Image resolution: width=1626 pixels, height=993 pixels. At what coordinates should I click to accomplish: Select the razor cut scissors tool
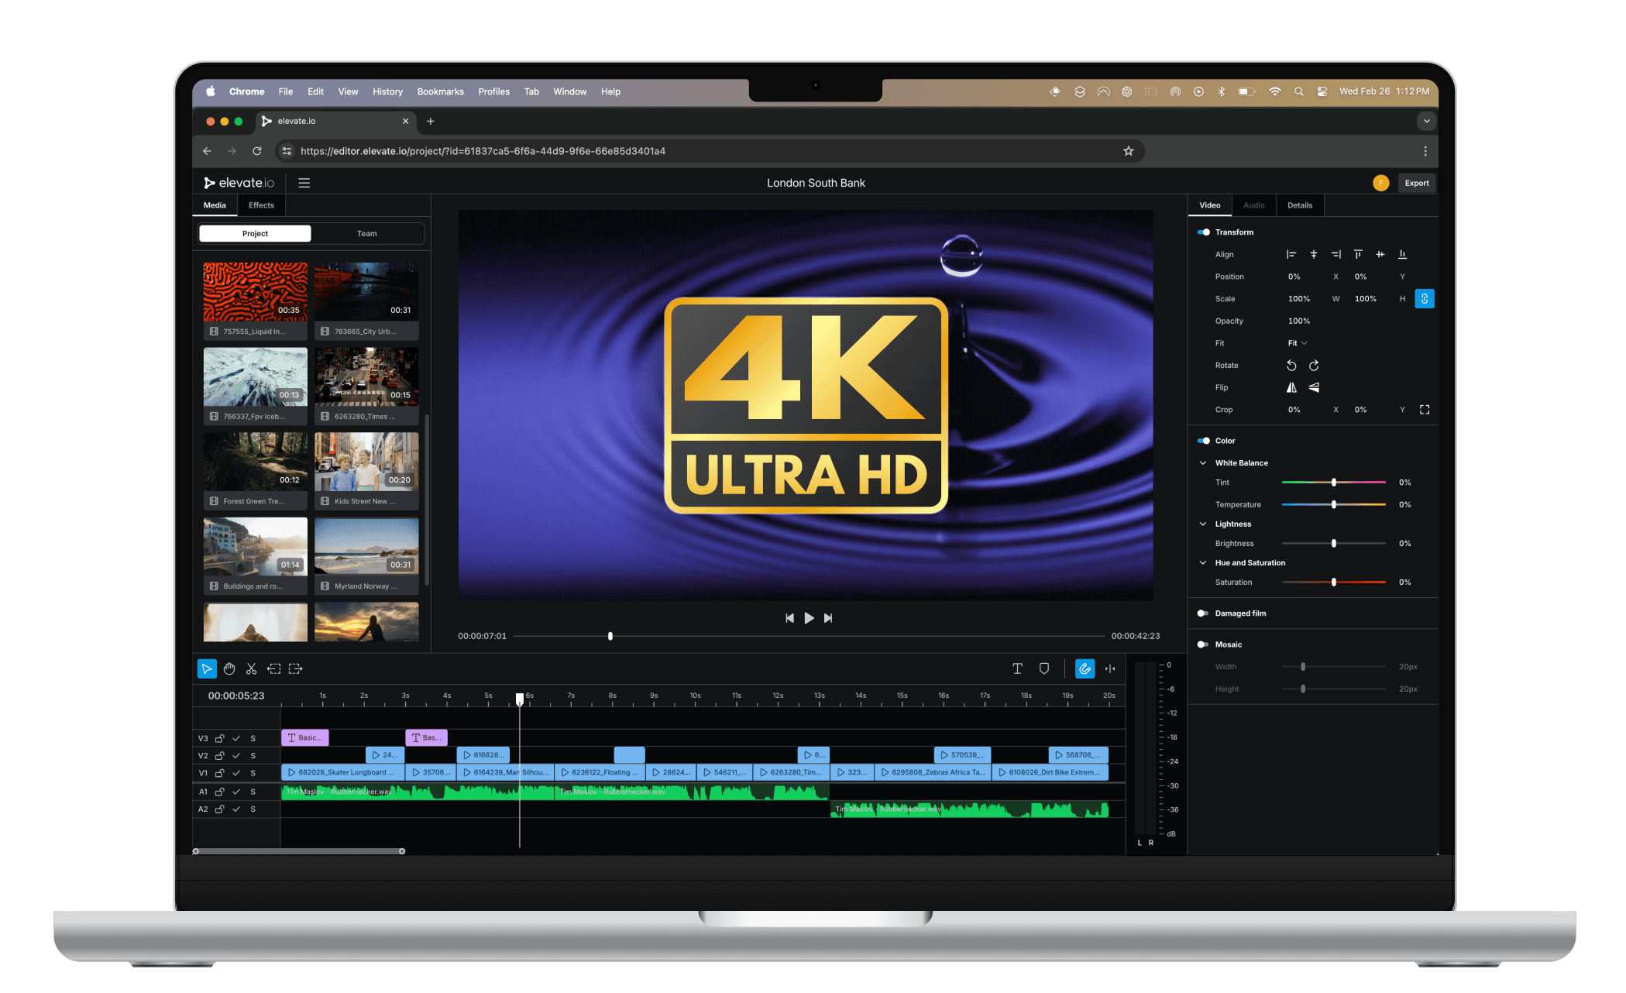pyautogui.click(x=251, y=668)
